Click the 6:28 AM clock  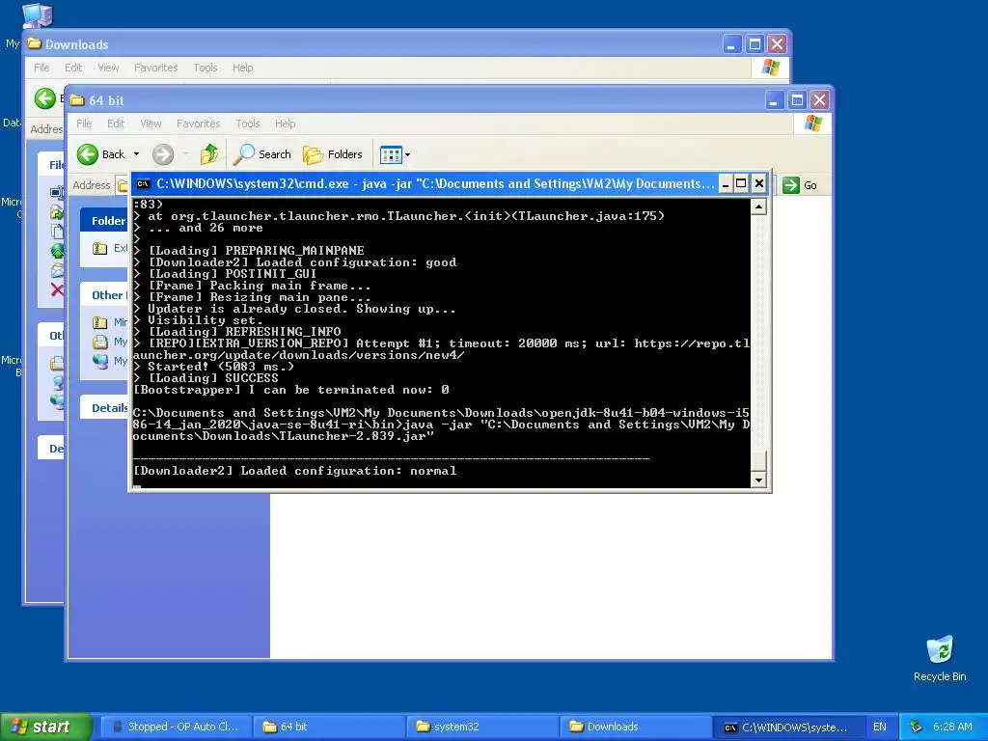tap(952, 727)
